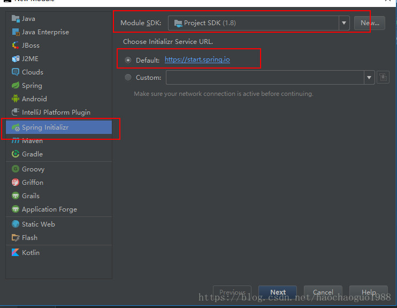Open the https://start.spring.io link
397x308 pixels.
197,59
